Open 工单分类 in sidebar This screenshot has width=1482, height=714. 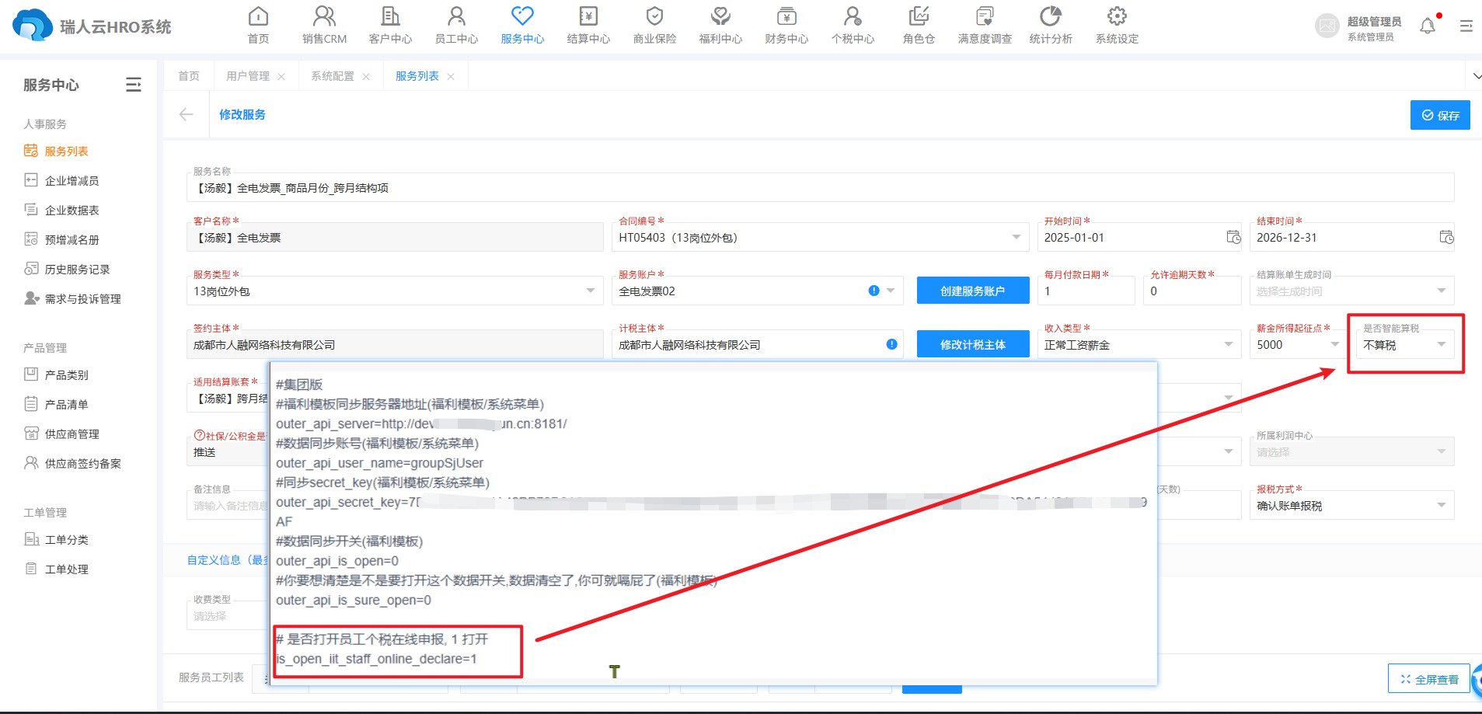point(66,539)
